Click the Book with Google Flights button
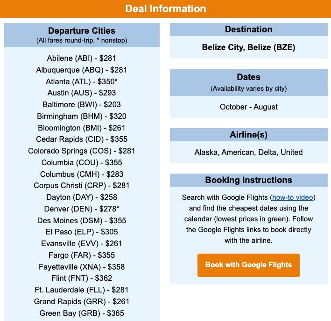This screenshot has height=321, width=331. [x=248, y=265]
